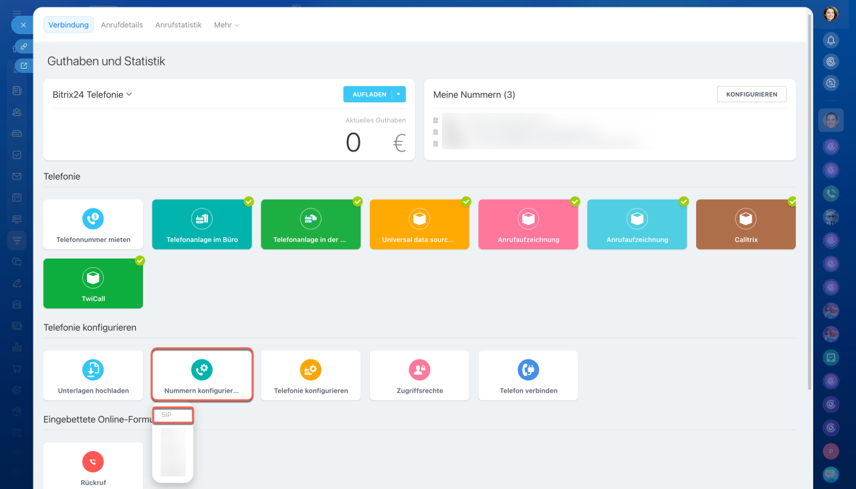Viewport: 856px width, 489px height.
Task: Click the Telefonnummer mieten icon
Action: coord(93,218)
